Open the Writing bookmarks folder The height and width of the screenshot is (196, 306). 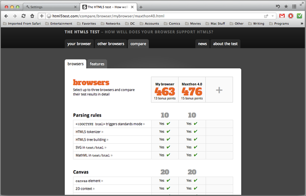256,24
